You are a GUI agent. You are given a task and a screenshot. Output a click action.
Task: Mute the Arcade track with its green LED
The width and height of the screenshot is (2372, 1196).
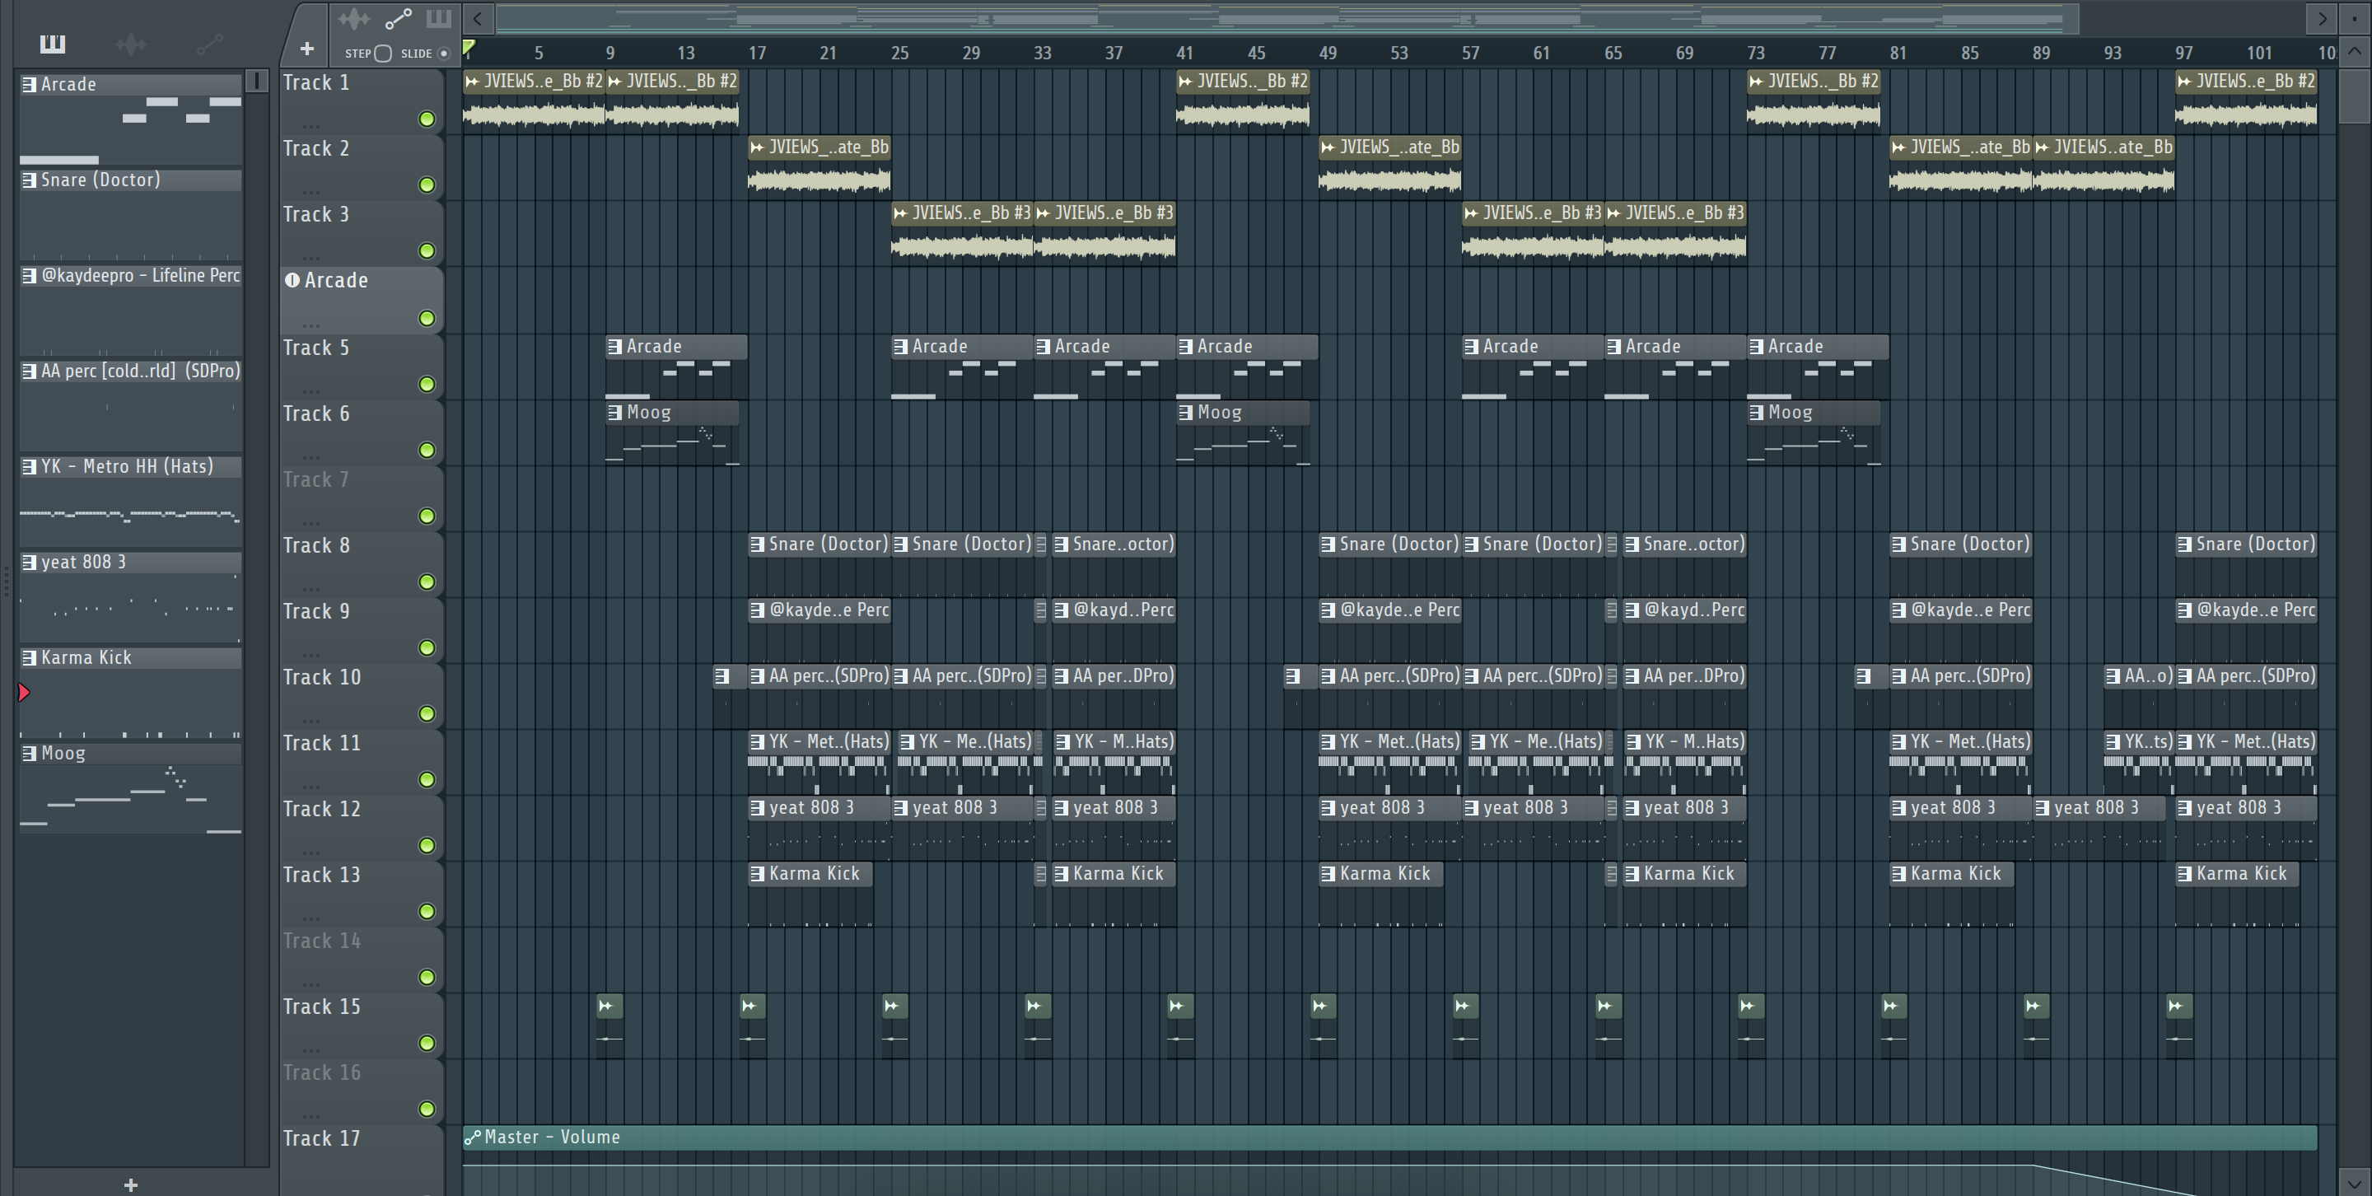(x=427, y=319)
